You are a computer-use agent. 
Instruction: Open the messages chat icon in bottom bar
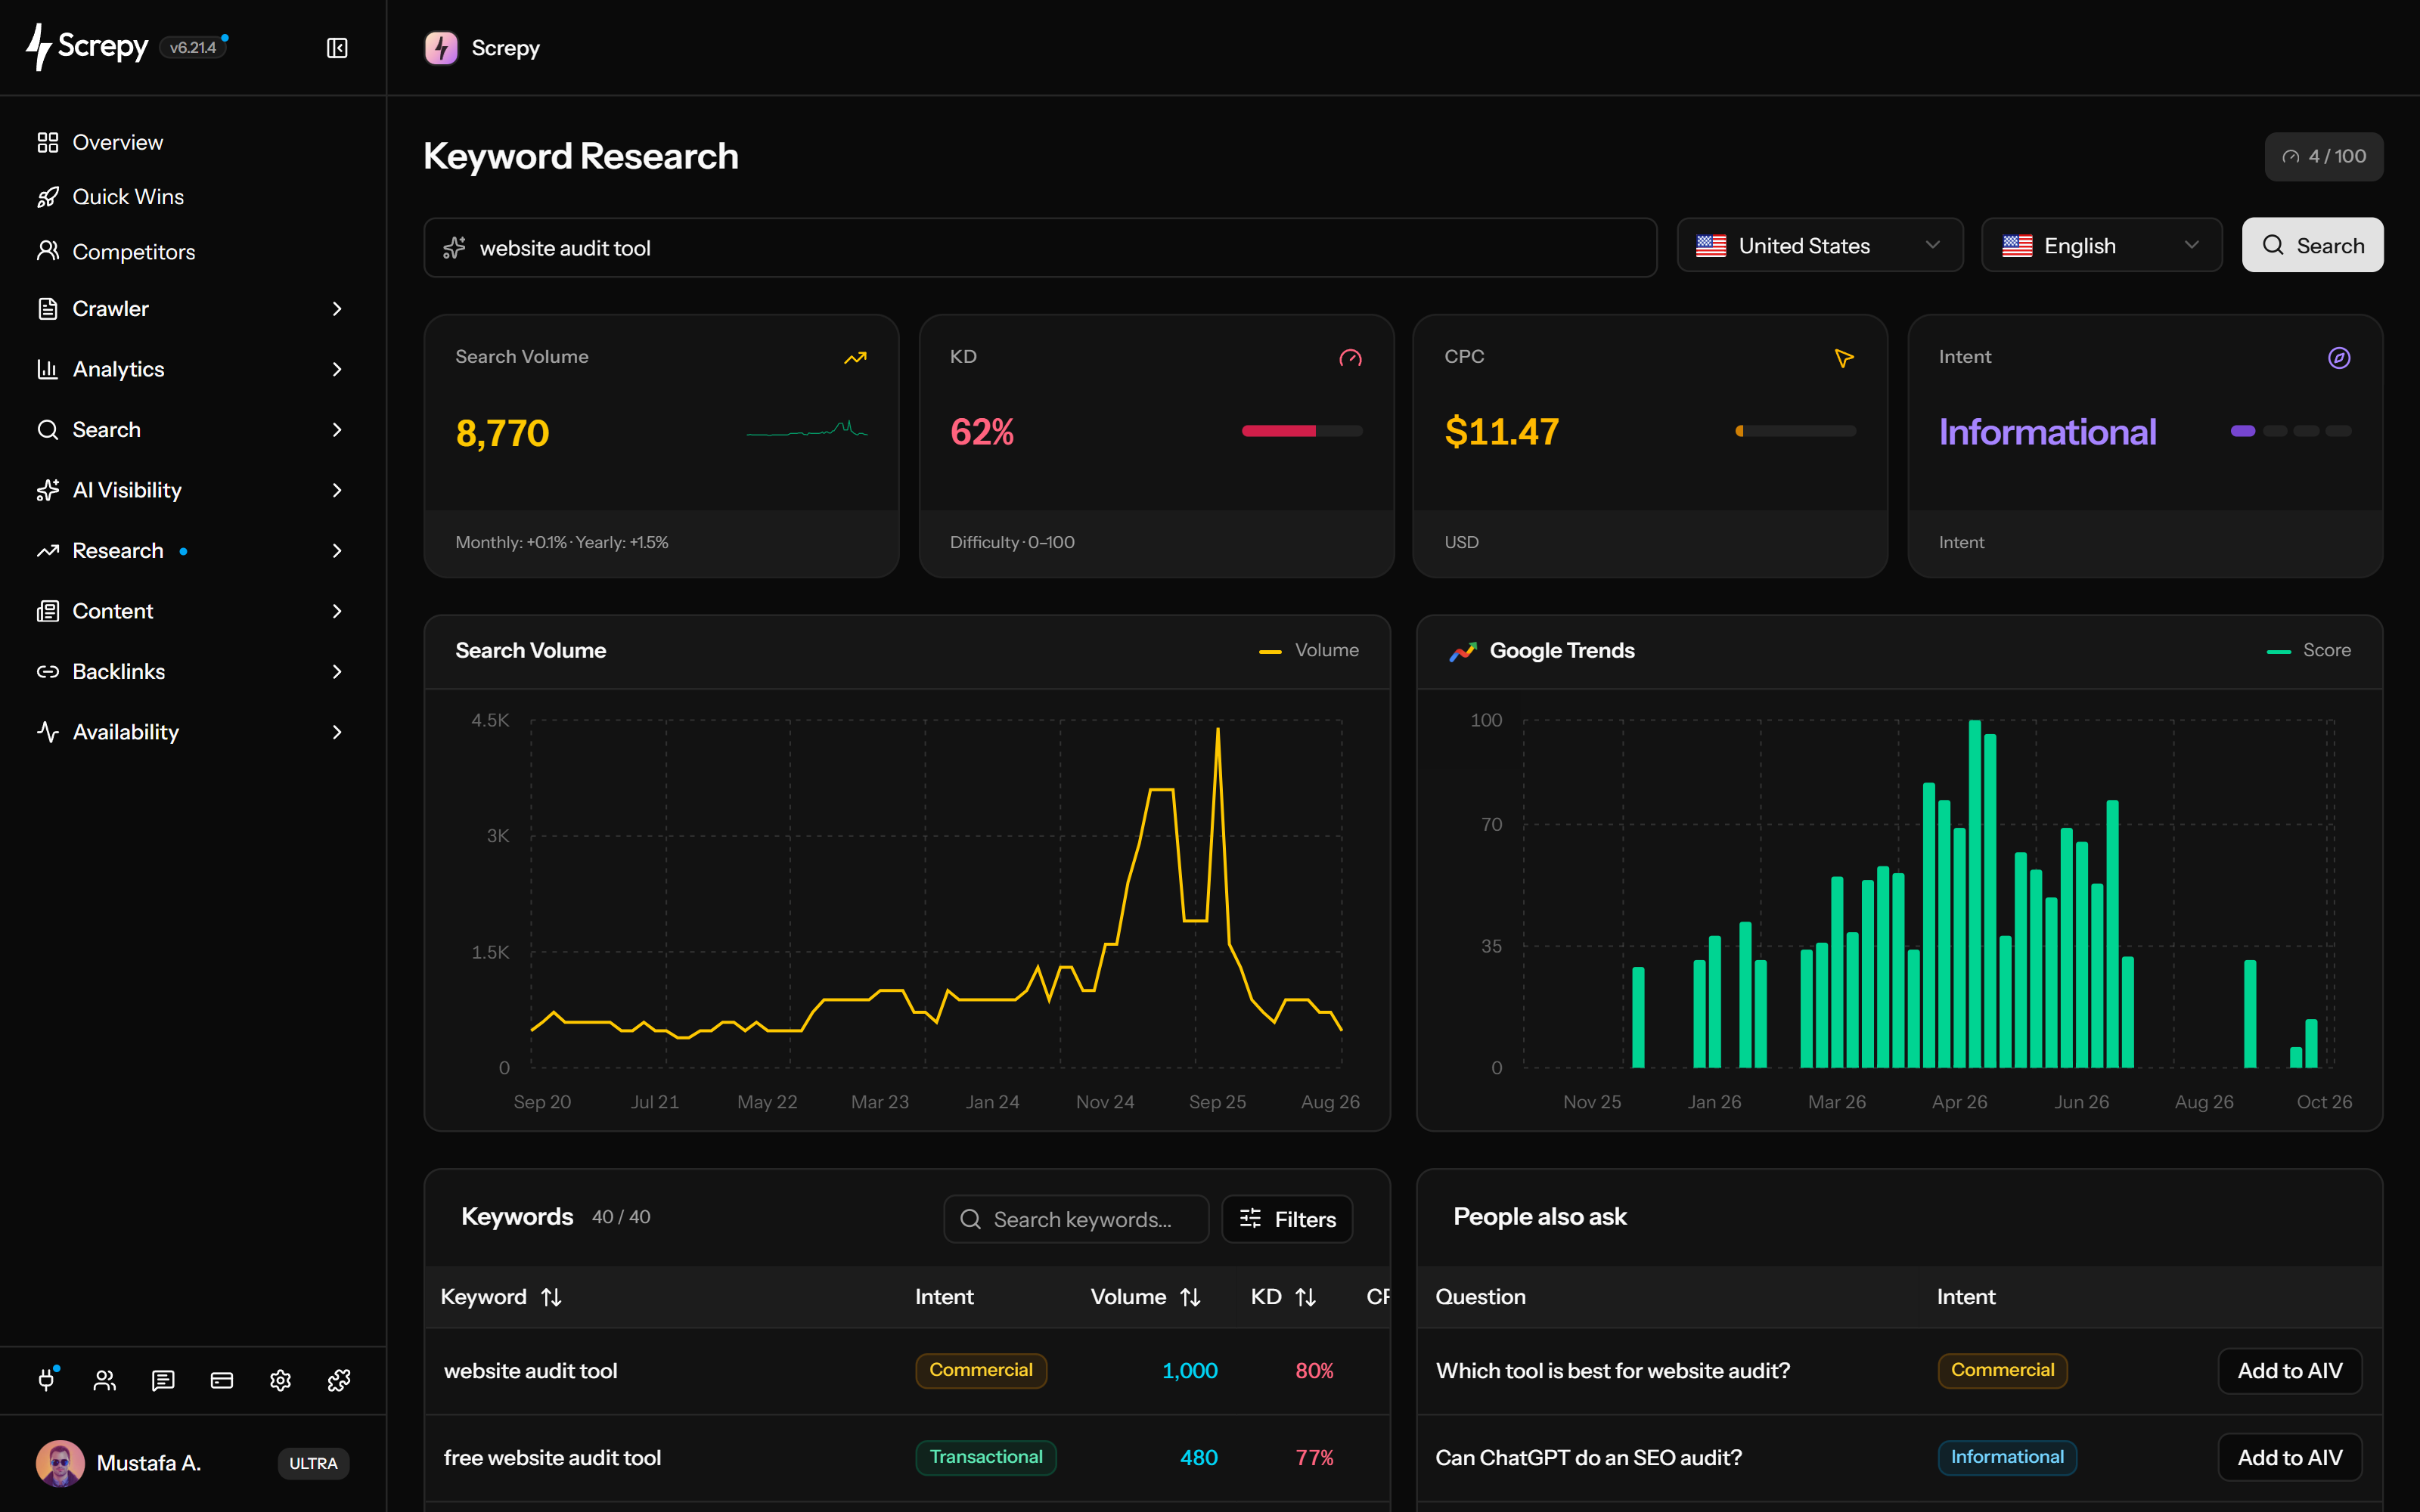click(x=163, y=1381)
